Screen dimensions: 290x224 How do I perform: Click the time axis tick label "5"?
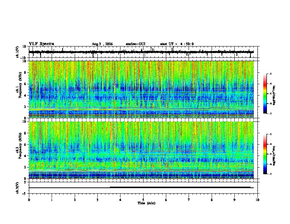click(143, 200)
